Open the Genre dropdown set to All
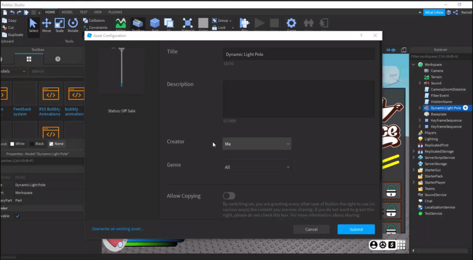Viewport: 473px width, 260px height. pos(257,167)
